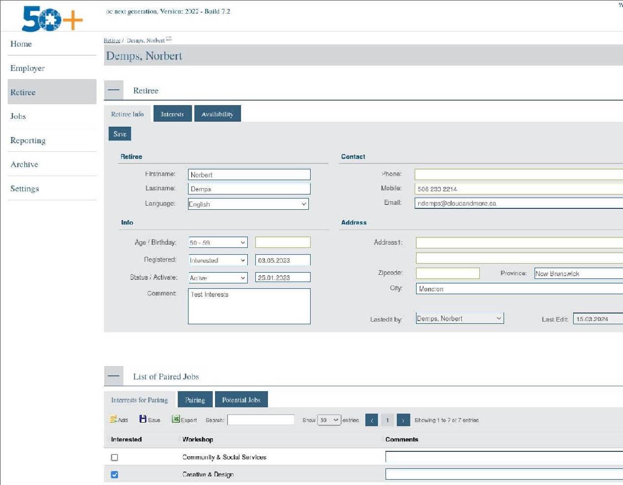
Task: Click the Activate date field 25.01.2023
Action: (283, 278)
